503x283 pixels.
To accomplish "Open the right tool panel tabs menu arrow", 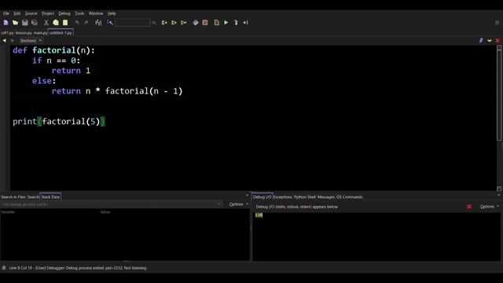I will pos(499,196).
